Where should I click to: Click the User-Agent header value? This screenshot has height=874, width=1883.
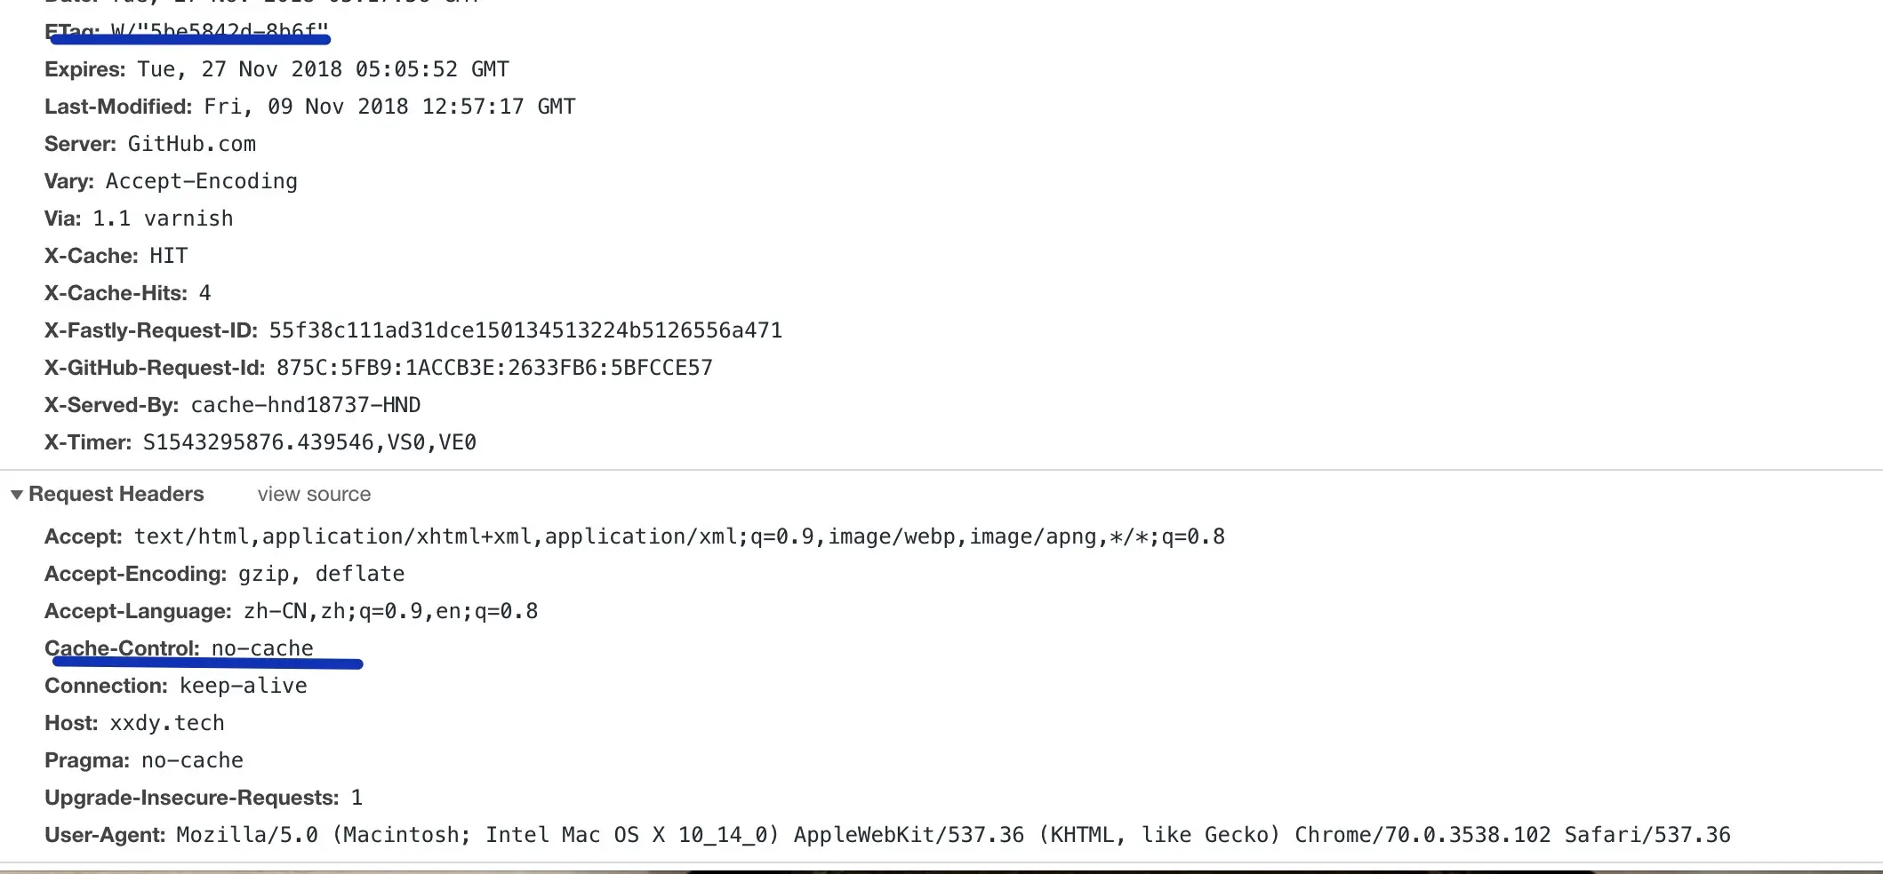click(952, 835)
